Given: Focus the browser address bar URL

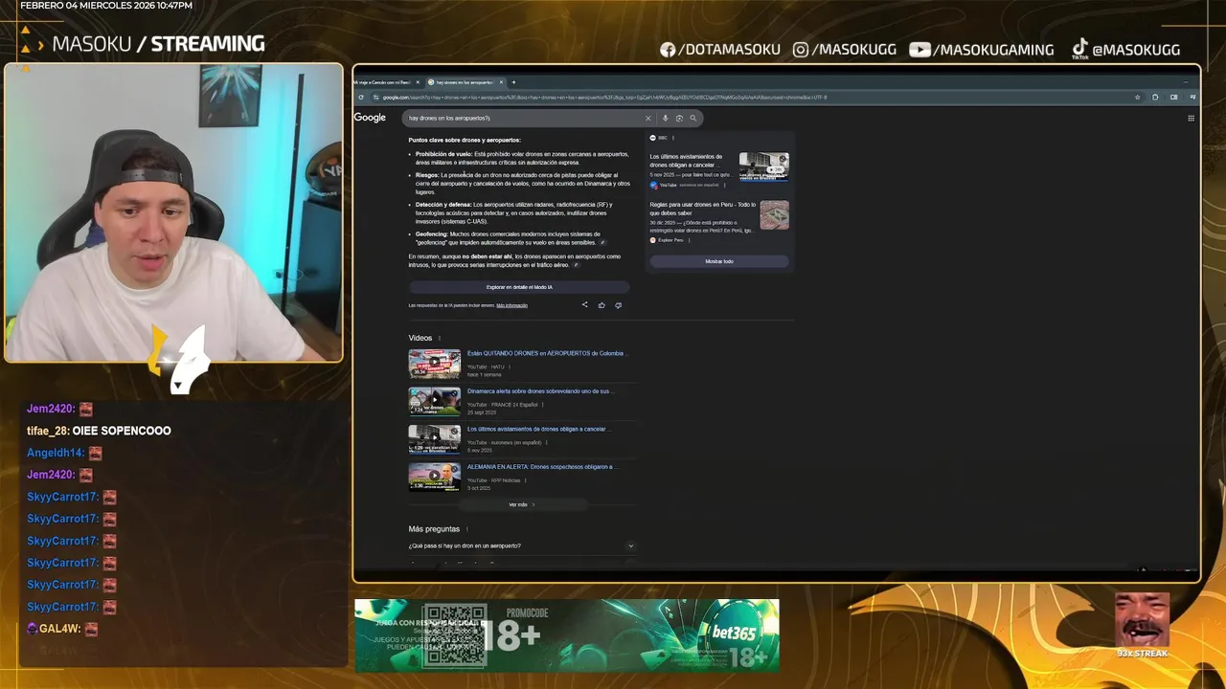Looking at the screenshot, I should coord(603,97).
